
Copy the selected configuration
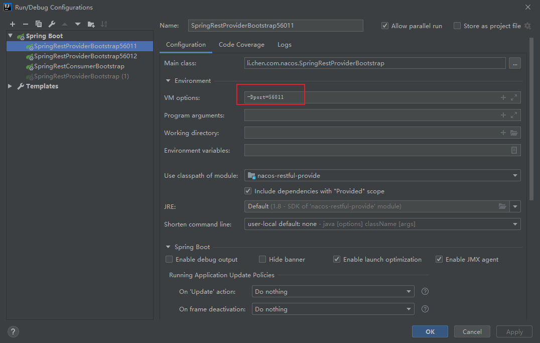pyautogui.click(x=39, y=24)
